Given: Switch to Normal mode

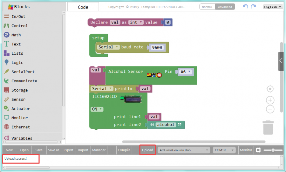Looking at the screenshot, I should [207, 7].
